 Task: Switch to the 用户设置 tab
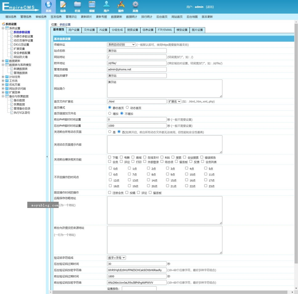coord(74,30)
